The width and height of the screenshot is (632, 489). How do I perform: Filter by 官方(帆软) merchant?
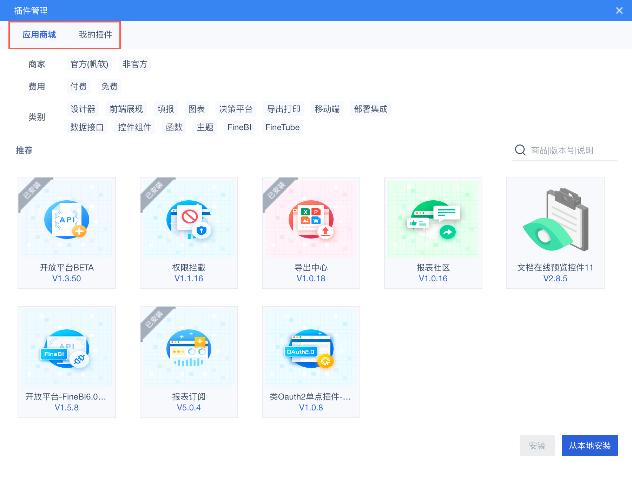pyautogui.click(x=89, y=64)
